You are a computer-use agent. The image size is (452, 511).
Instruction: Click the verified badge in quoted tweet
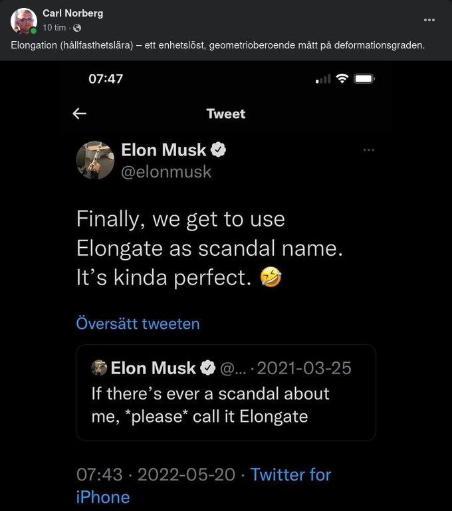click(208, 367)
